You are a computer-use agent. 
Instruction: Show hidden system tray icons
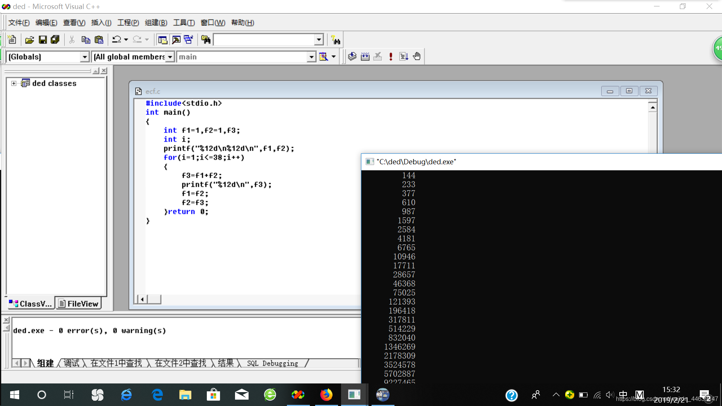(x=556, y=395)
